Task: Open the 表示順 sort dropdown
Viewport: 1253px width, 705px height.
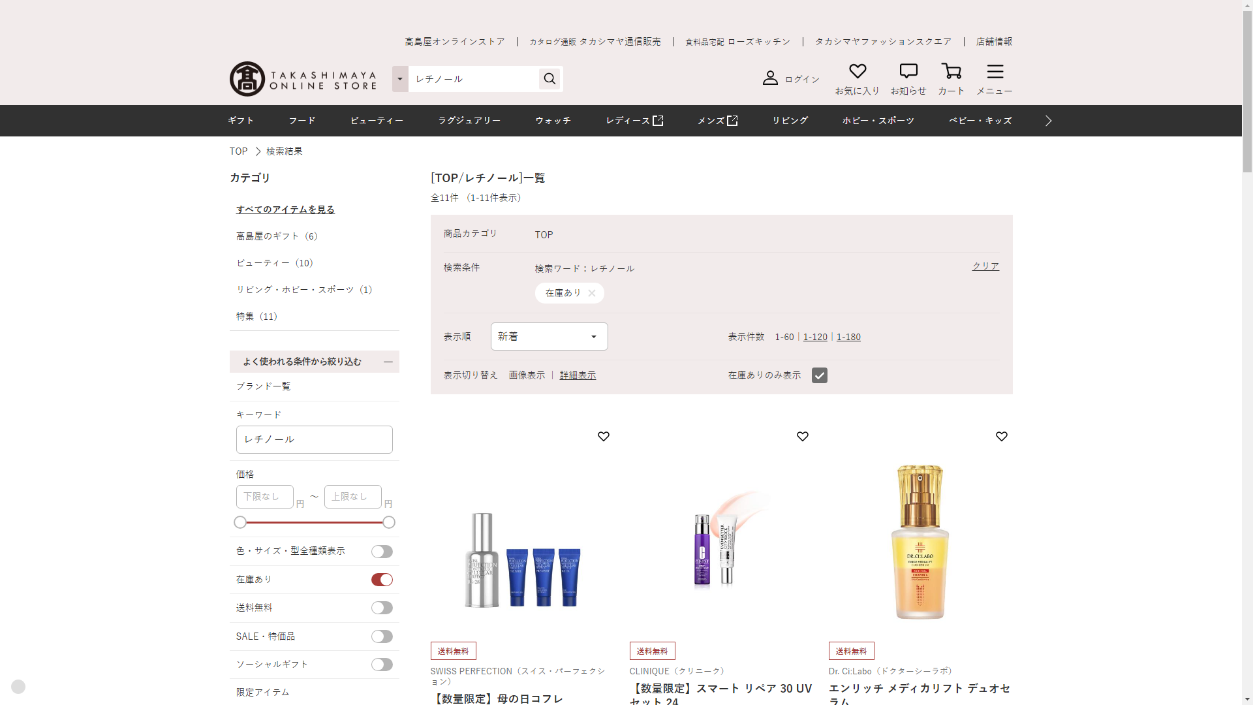Action: click(x=549, y=337)
